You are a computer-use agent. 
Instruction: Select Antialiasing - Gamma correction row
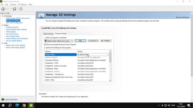click(x=77, y=66)
